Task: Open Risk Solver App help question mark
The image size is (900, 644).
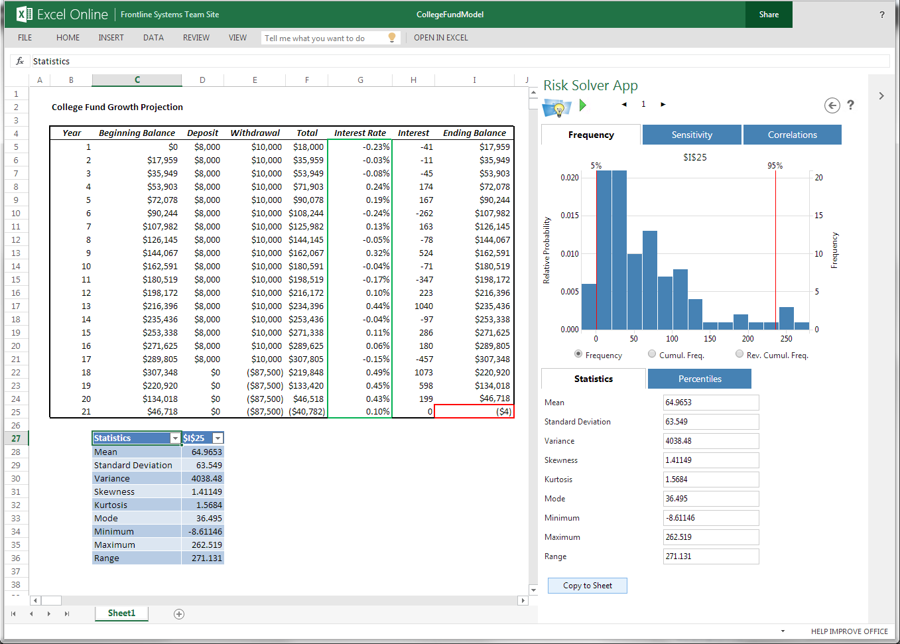Action: 850,105
